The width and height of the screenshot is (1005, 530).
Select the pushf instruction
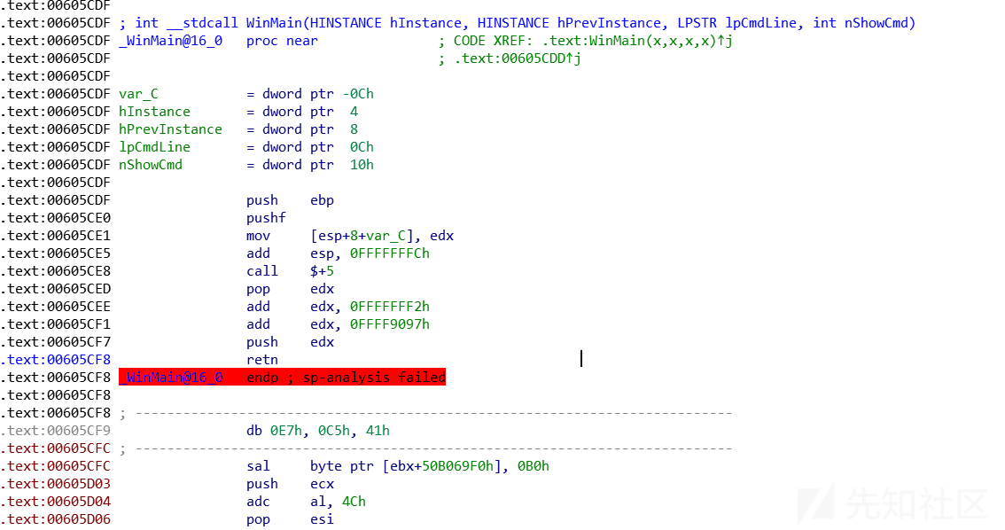click(266, 218)
